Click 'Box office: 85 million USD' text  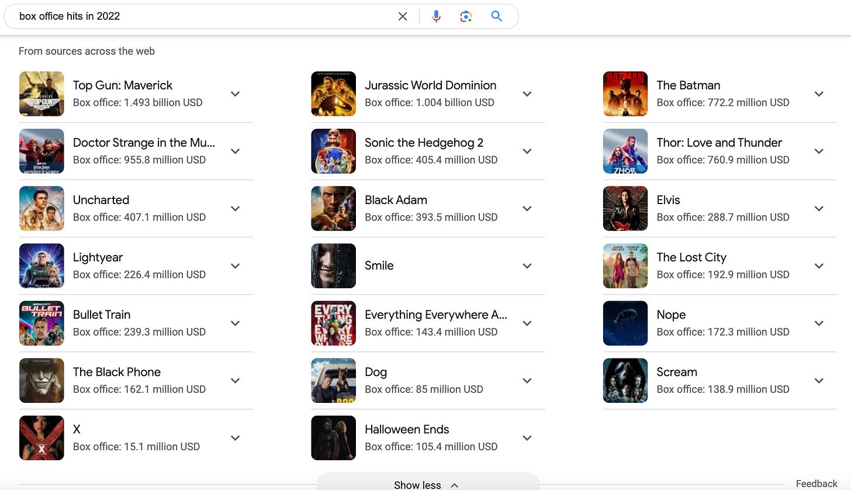[x=424, y=389]
